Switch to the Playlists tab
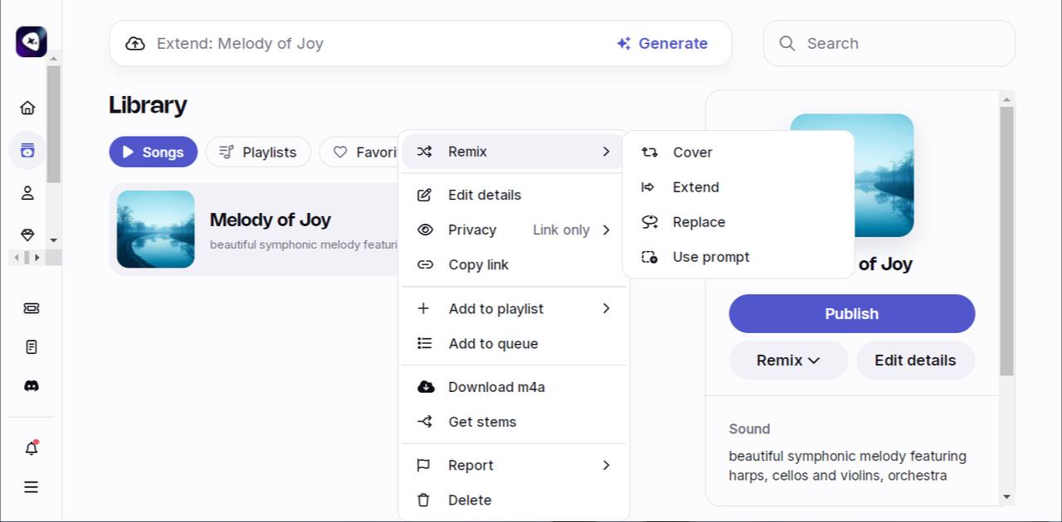 258,152
